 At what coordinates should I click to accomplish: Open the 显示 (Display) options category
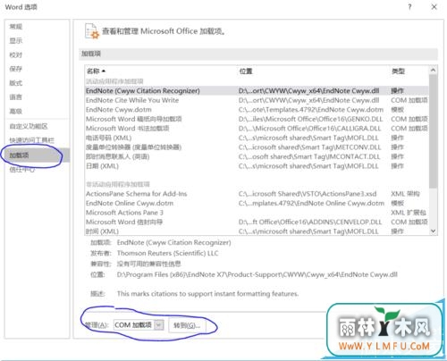pyautogui.click(x=38, y=41)
